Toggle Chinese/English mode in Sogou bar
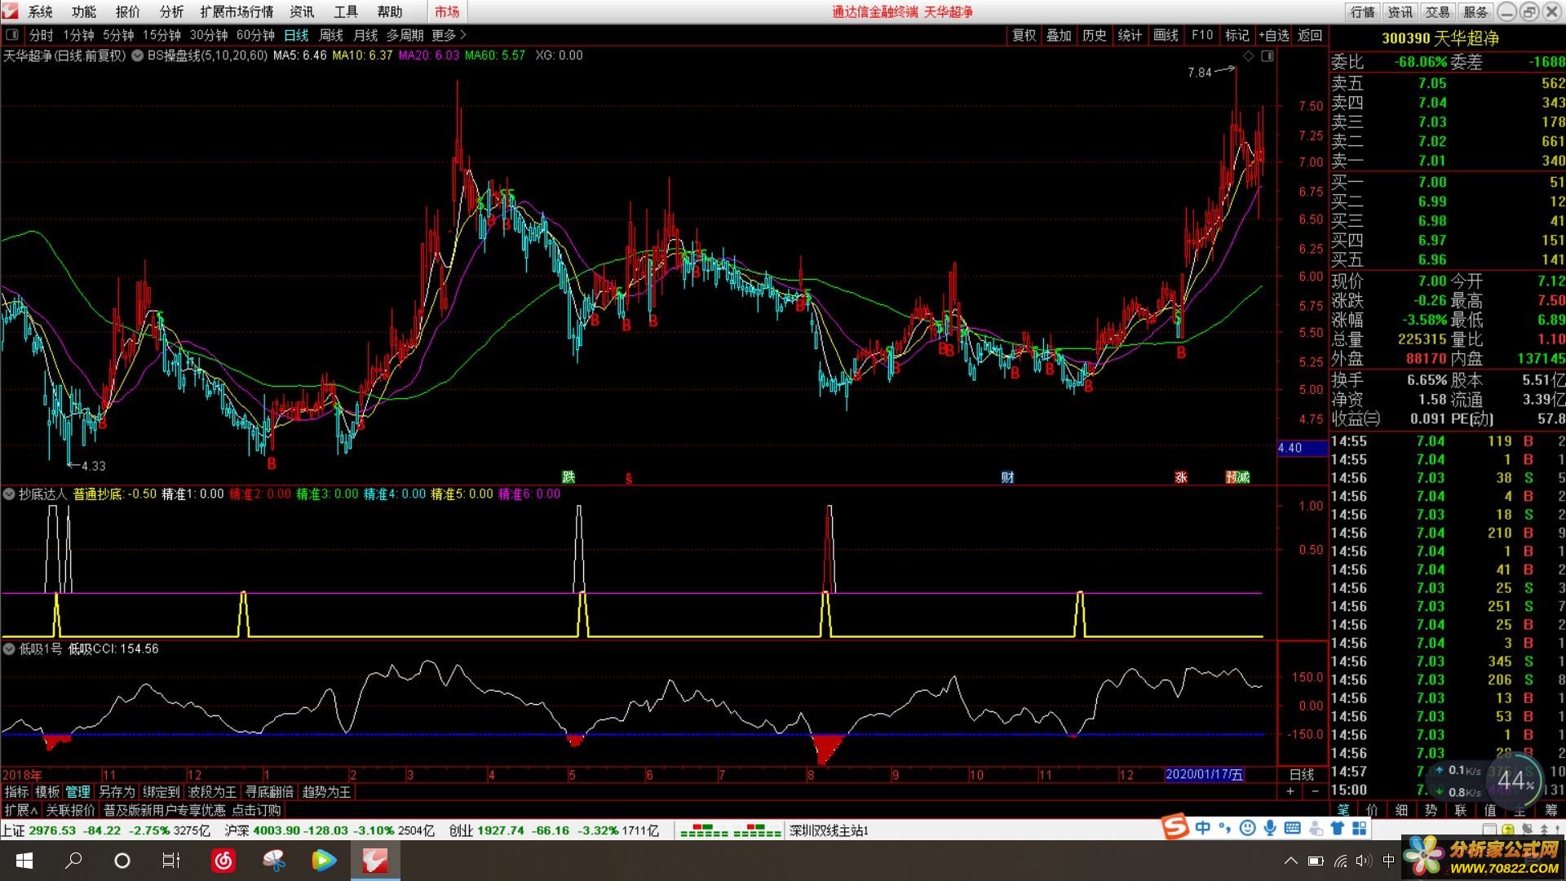The image size is (1566, 881). tap(1203, 828)
